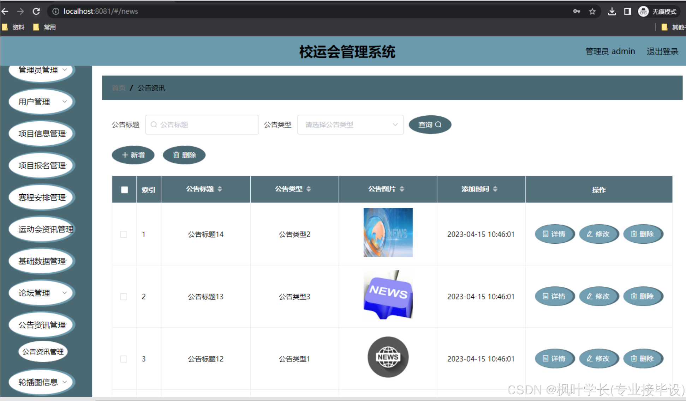This screenshot has width=686, height=401.
Task: Open the NEWS key image of 公告标题13
Action: pyautogui.click(x=388, y=295)
